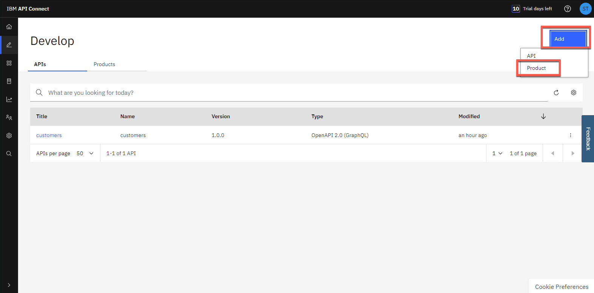594x293 pixels.
Task: Open the customers API link
Action: [49, 135]
